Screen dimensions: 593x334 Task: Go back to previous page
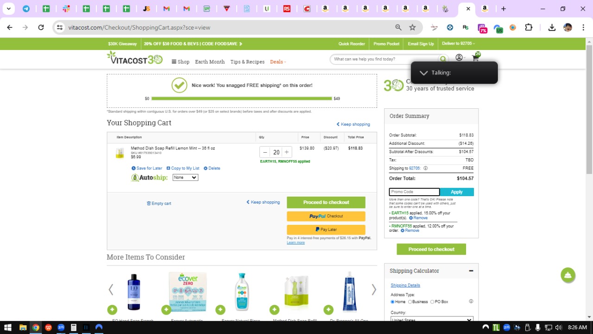10,27
